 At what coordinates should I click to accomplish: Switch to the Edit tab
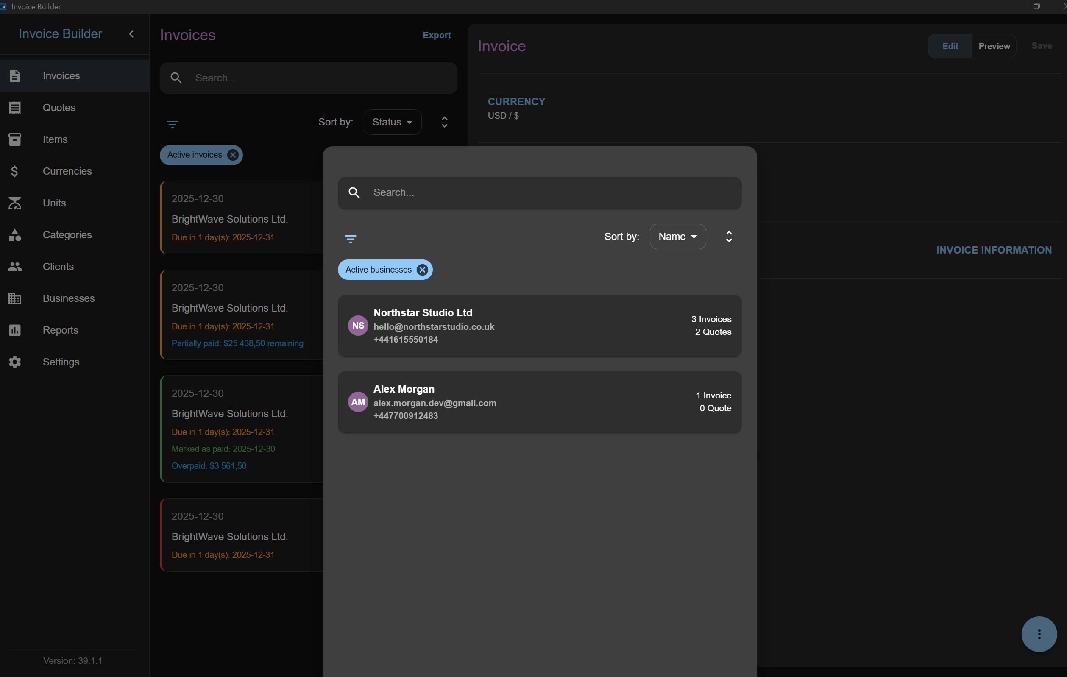click(x=950, y=46)
